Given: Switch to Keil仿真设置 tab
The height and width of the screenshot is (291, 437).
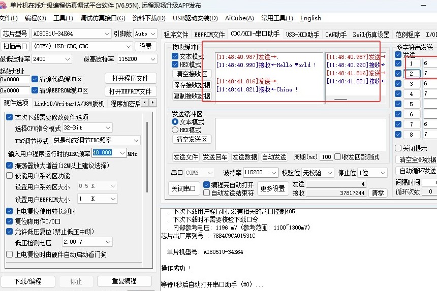Looking at the screenshot, I should tap(371, 35).
